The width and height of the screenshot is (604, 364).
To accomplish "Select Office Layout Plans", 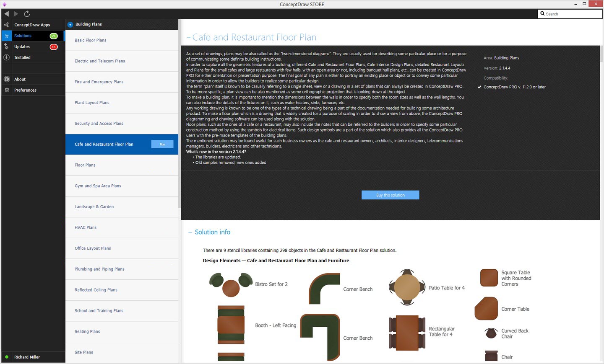I will [x=122, y=248].
